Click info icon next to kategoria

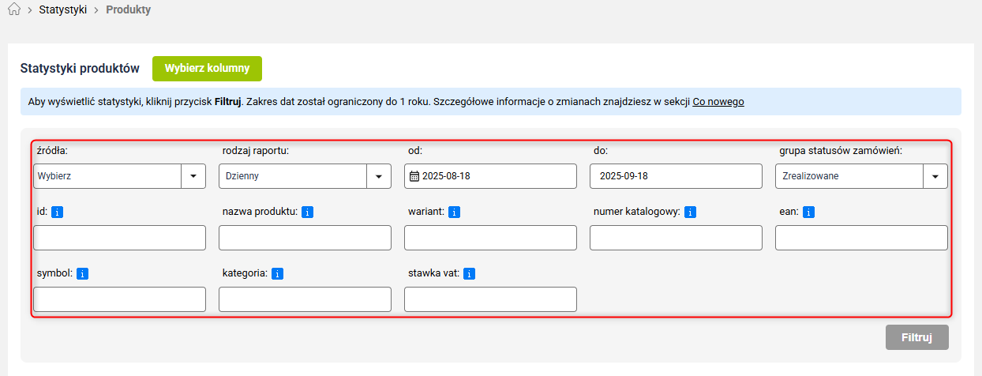pyautogui.click(x=277, y=273)
